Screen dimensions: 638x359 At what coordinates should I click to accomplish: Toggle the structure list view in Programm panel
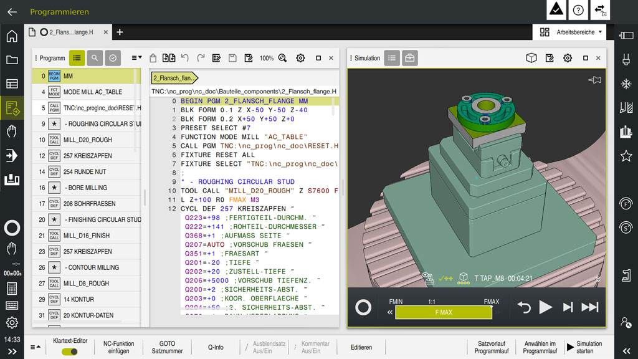pyautogui.click(x=77, y=58)
